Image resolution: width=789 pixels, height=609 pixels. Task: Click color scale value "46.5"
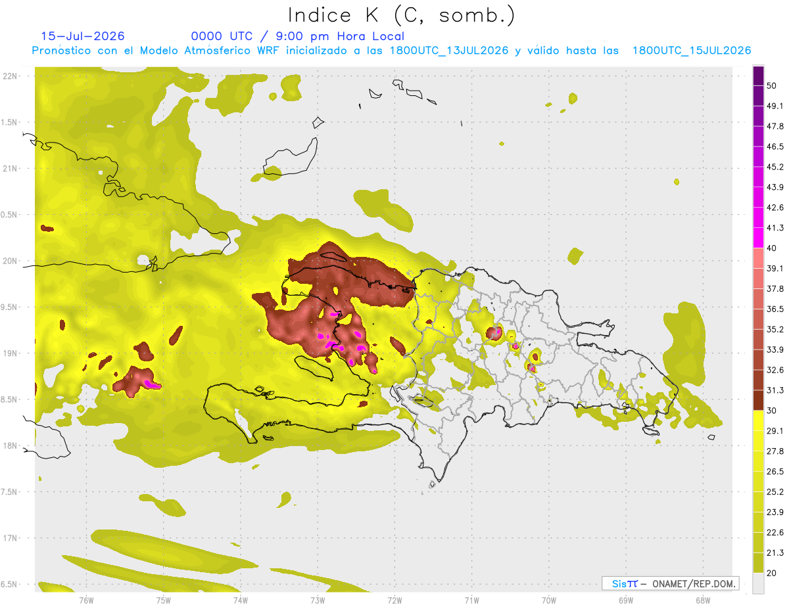(775, 147)
